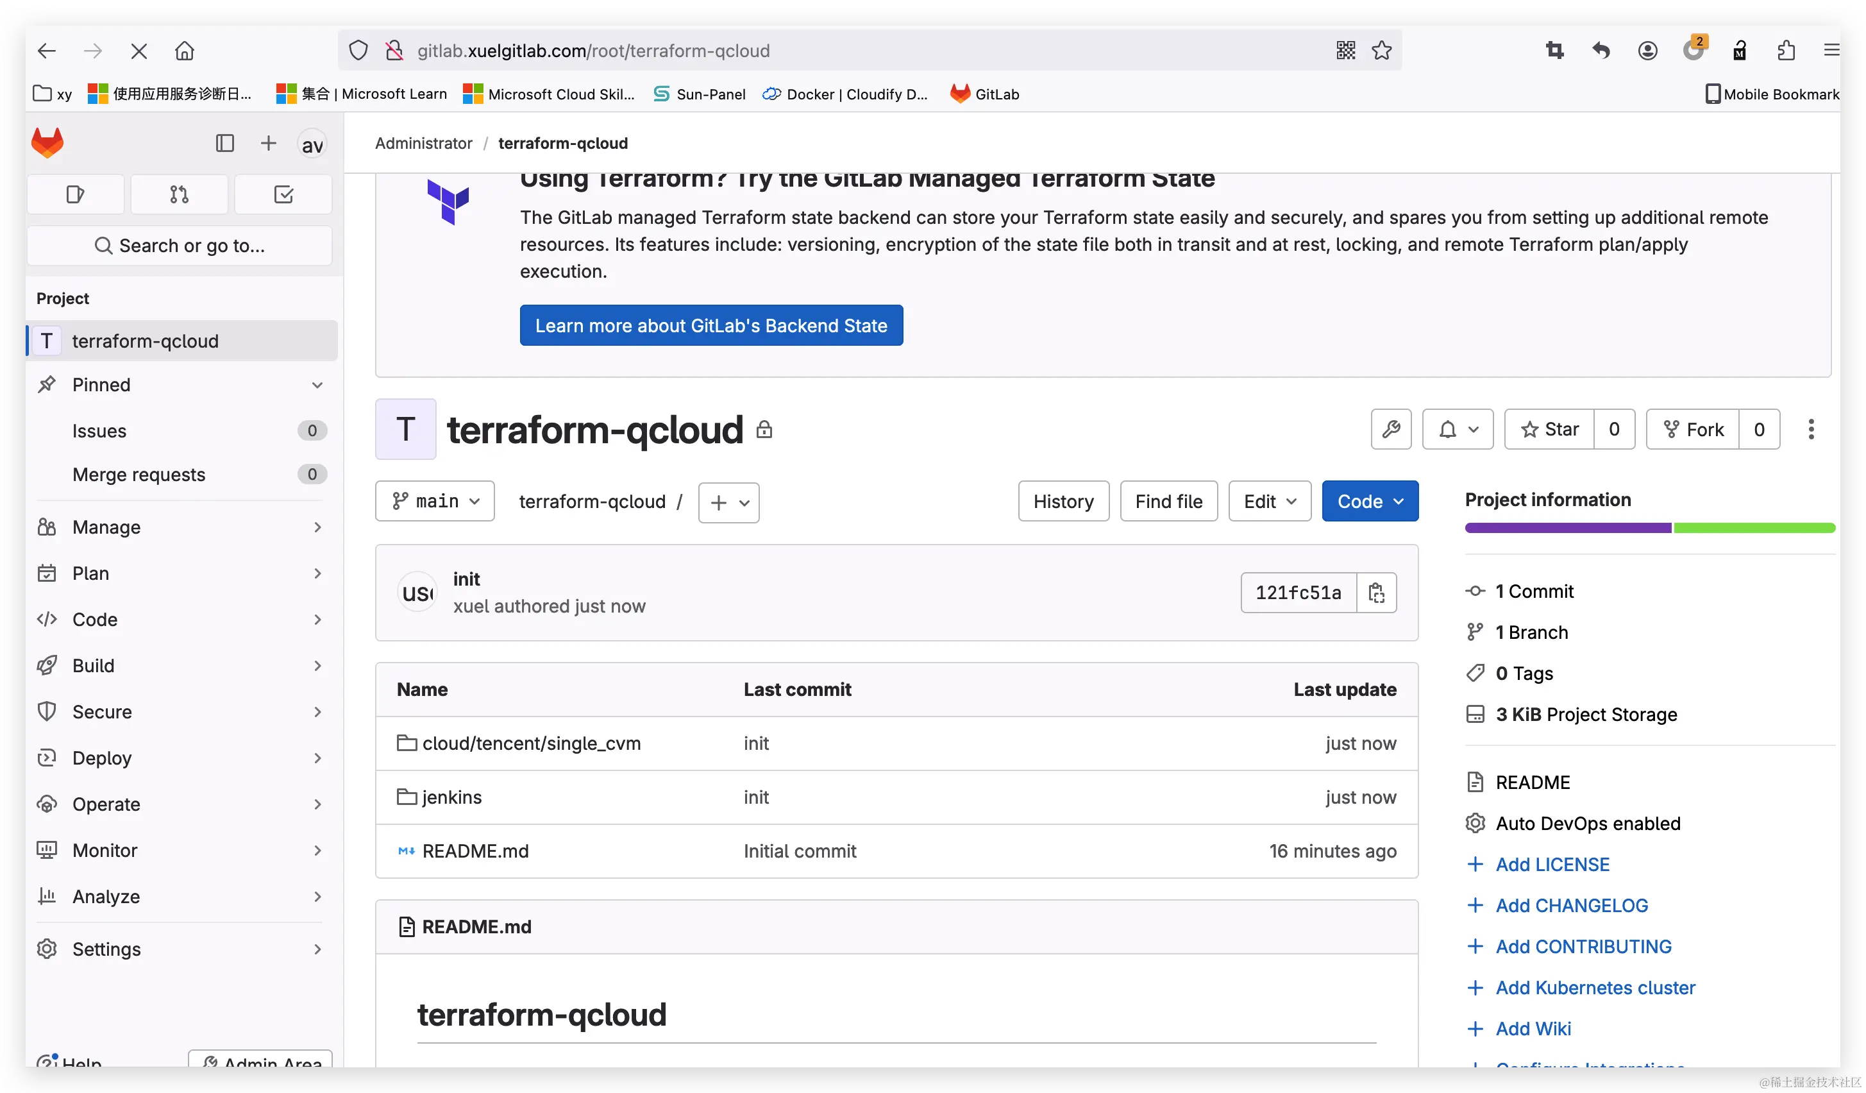
Task: Expand the Manage sidebar section
Action: pos(181,527)
